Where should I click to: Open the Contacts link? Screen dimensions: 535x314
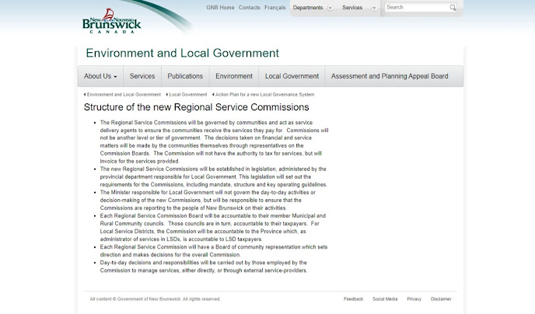pyautogui.click(x=249, y=8)
